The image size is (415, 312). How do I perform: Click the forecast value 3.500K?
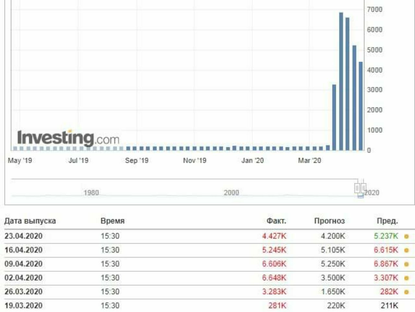pos(333,278)
